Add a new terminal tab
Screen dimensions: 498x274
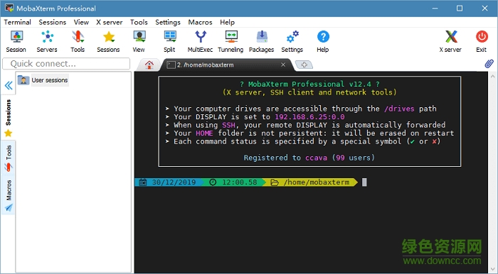tap(304, 65)
